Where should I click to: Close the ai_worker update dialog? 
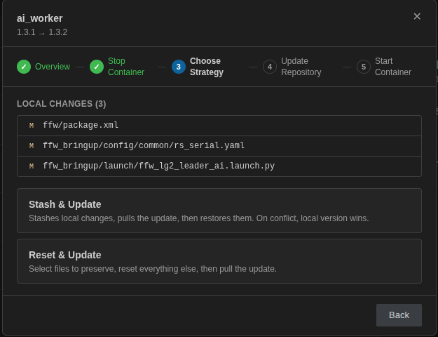click(417, 17)
